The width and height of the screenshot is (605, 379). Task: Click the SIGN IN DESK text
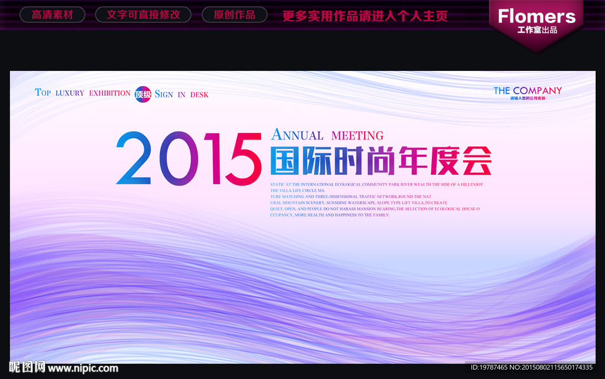pos(181,94)
